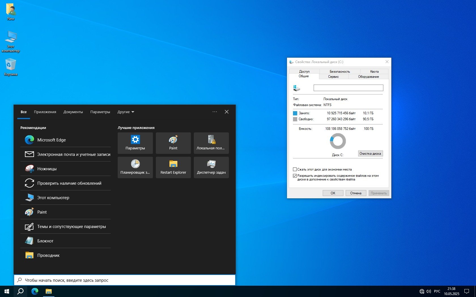
Task: Open Корзина on desktop
Action: click(11, 67)
